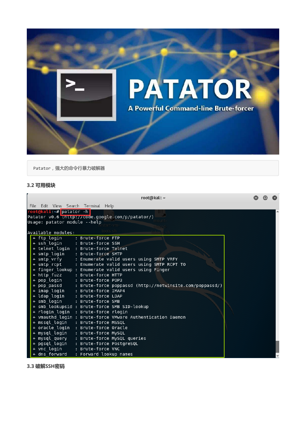Open the Terminal menu
This screenshot has height=432, width=306.
pos(92,206)
